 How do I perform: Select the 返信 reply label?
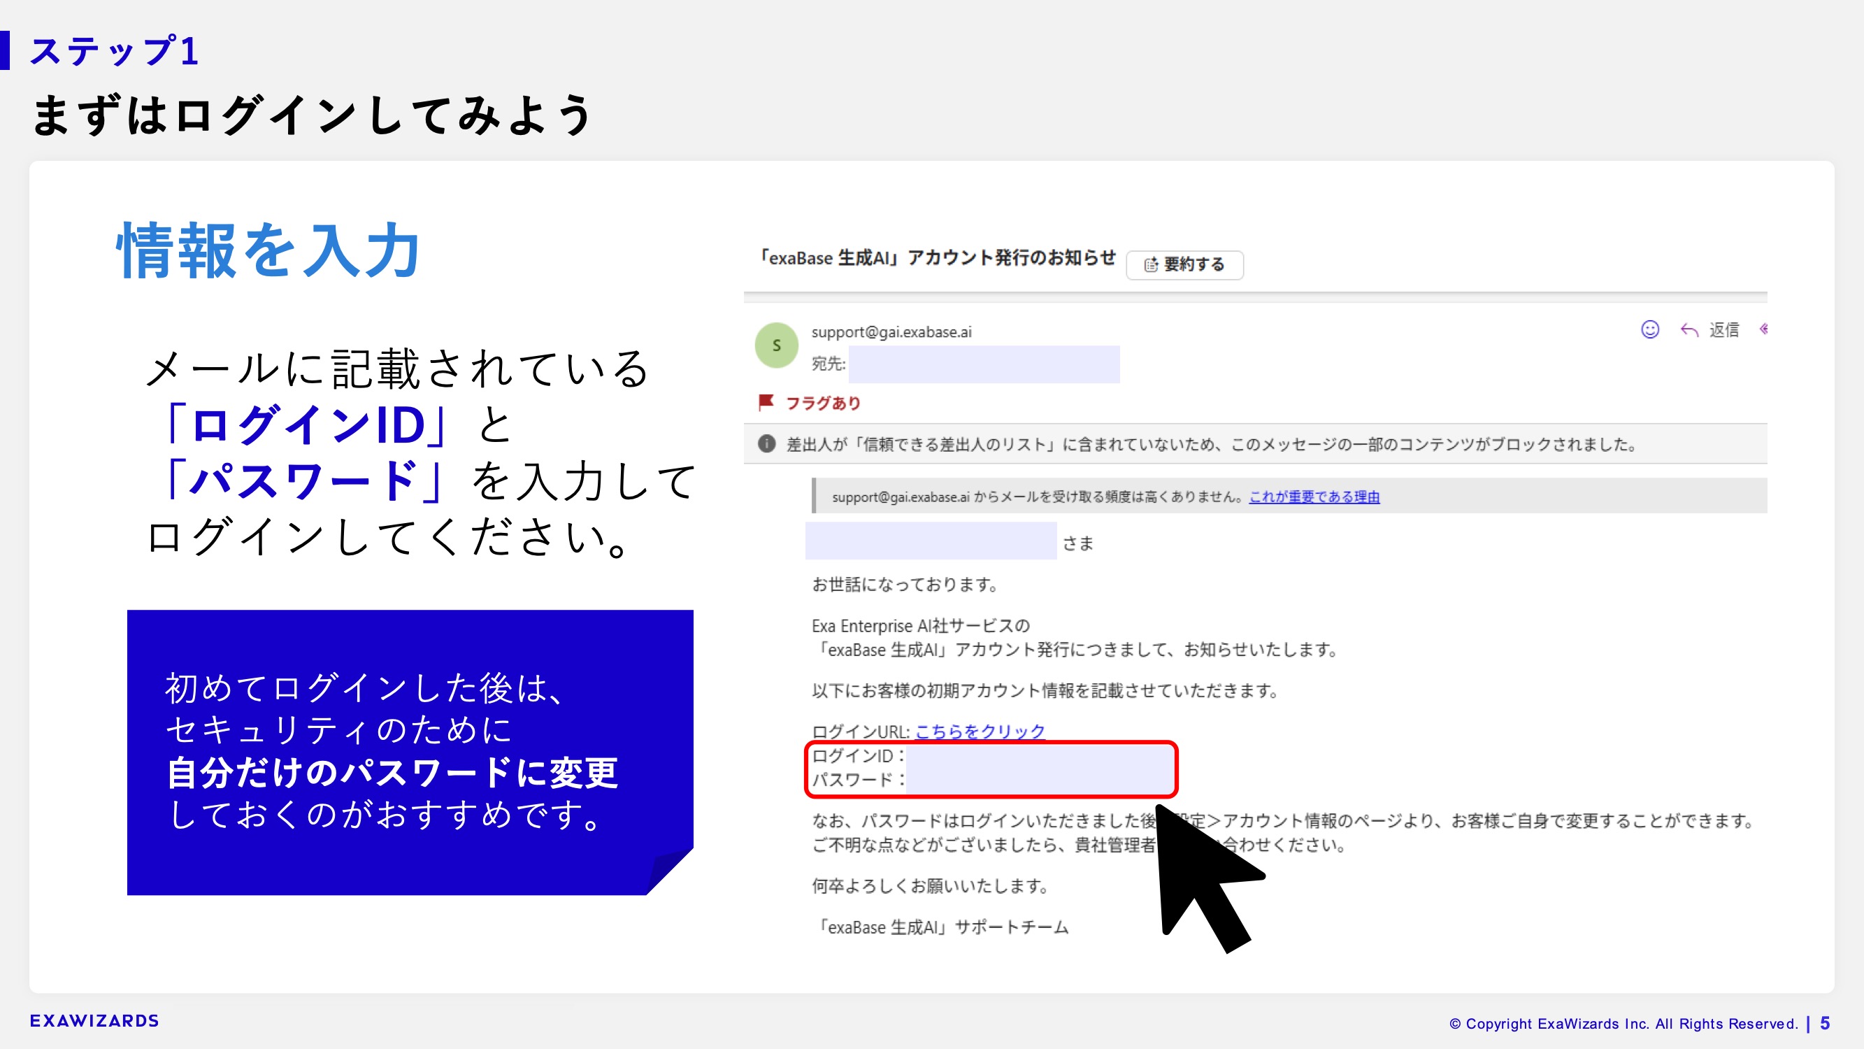(x=1723, y=330)
